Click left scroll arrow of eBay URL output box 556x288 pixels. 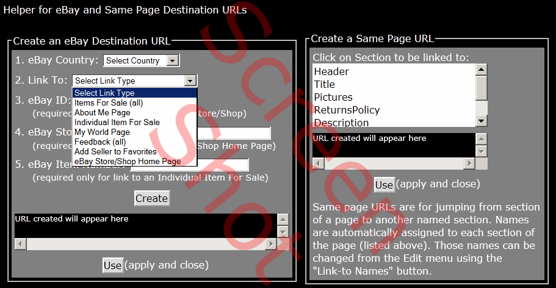(x=20, y=243)
